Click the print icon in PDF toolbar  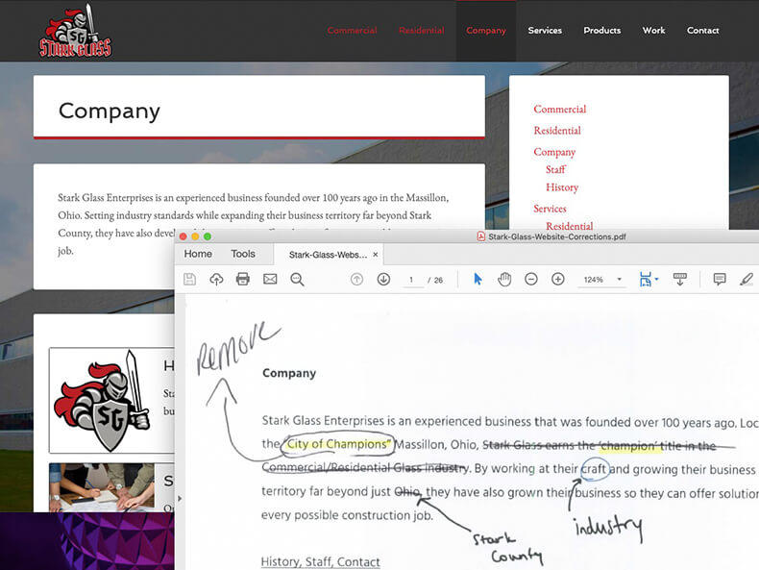point(243,279)
